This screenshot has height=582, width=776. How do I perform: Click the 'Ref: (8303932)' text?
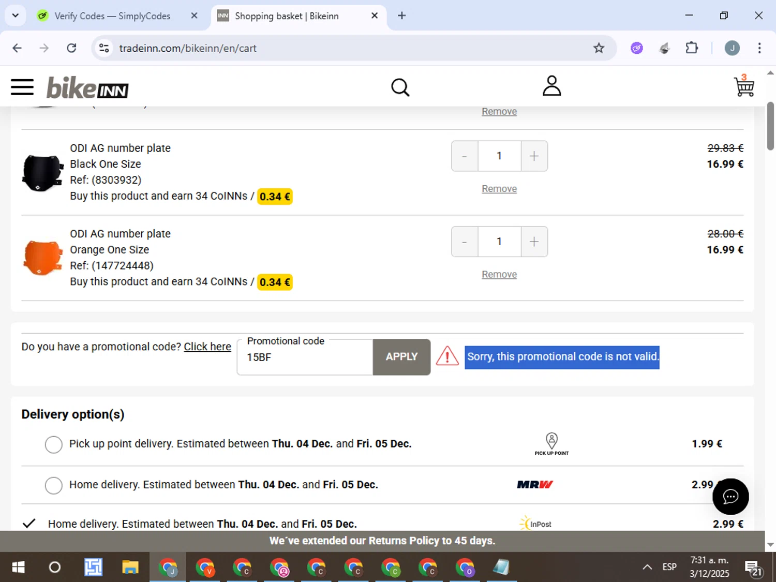(x=106, y=180)
